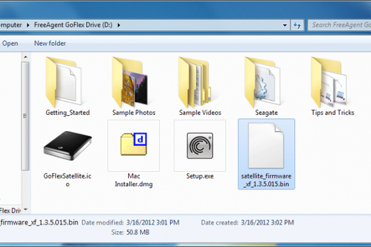Click the satellite_firmware_xf_1.3.5.015.bin file icon
Viewport: 371px width, 247px height.
[x=266, y=146]
